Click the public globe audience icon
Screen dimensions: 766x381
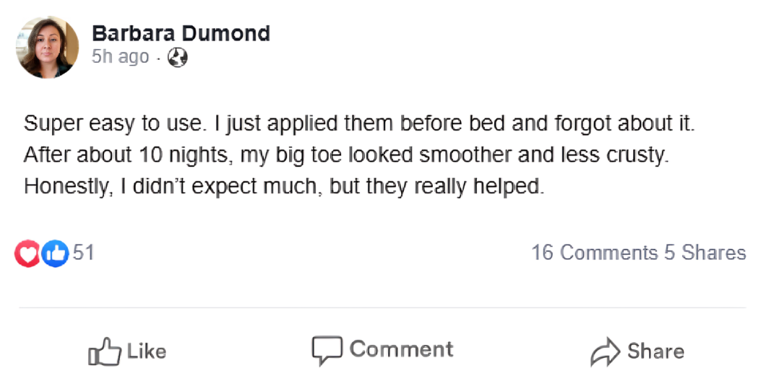coord(177,58)
